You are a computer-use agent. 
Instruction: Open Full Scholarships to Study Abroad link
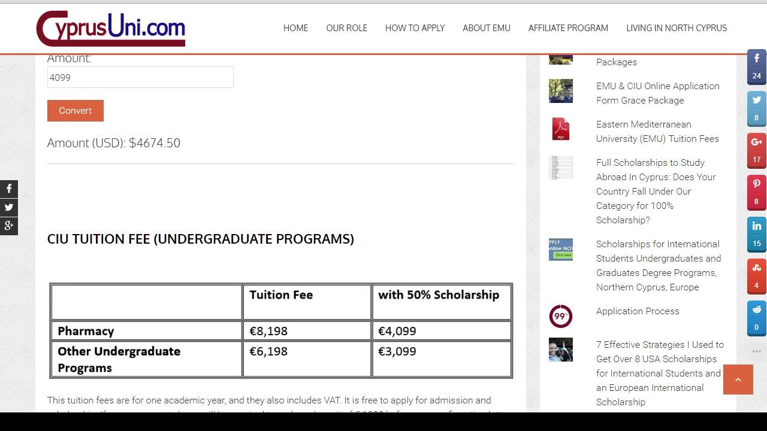point(656,191)
